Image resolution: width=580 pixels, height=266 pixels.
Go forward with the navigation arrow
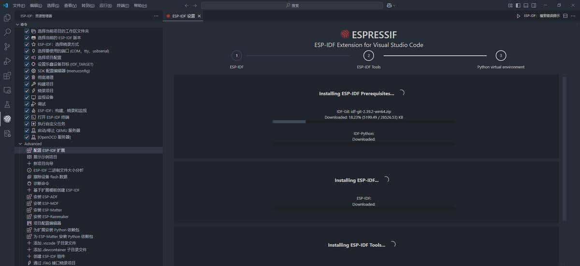tap(195, 5)
